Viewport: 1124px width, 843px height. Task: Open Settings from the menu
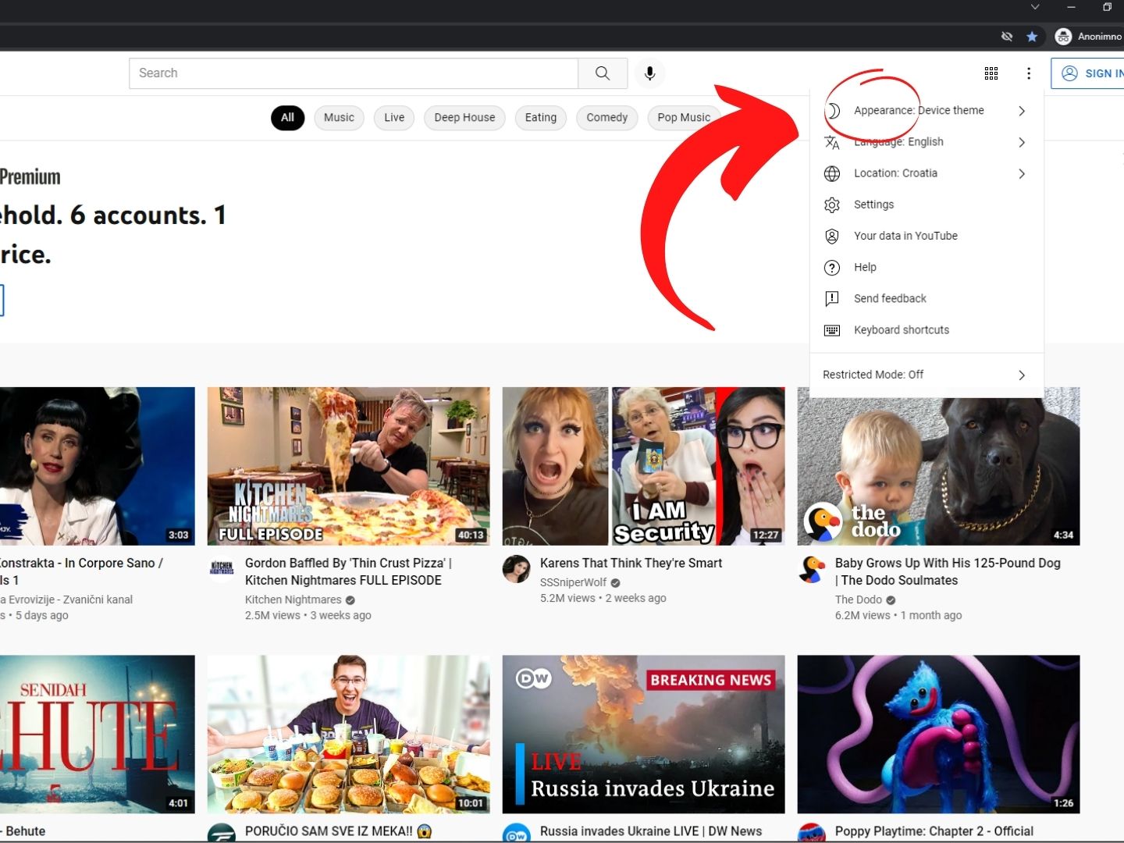pyautogui.click(x=927, y=205)
